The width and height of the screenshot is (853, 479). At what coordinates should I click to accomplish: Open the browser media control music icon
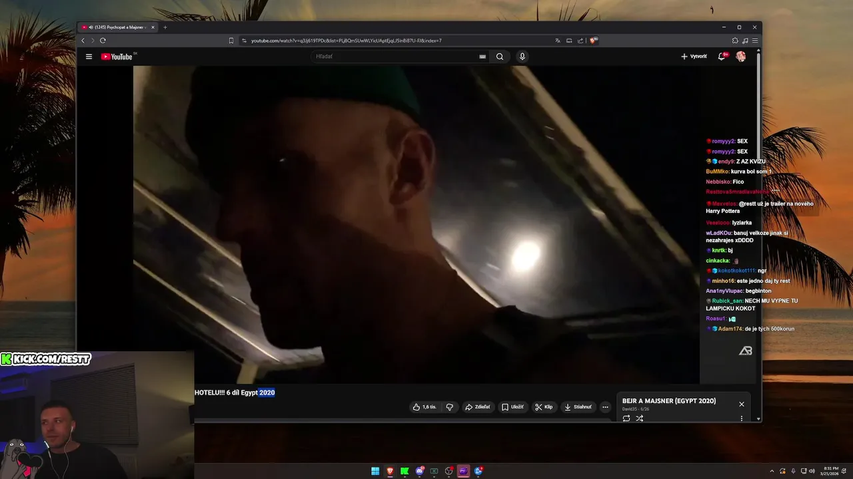[745, 41]
